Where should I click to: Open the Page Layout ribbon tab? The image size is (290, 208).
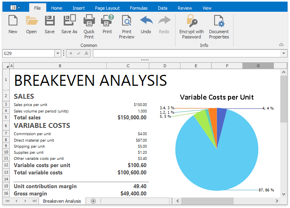(x=107, y=8)
